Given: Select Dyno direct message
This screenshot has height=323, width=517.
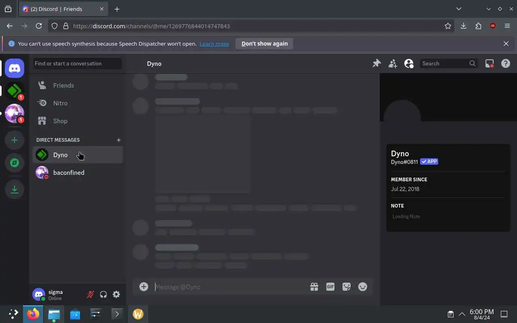Looking at the screenshot, I should pyautogui.click(x=78, y=155).
